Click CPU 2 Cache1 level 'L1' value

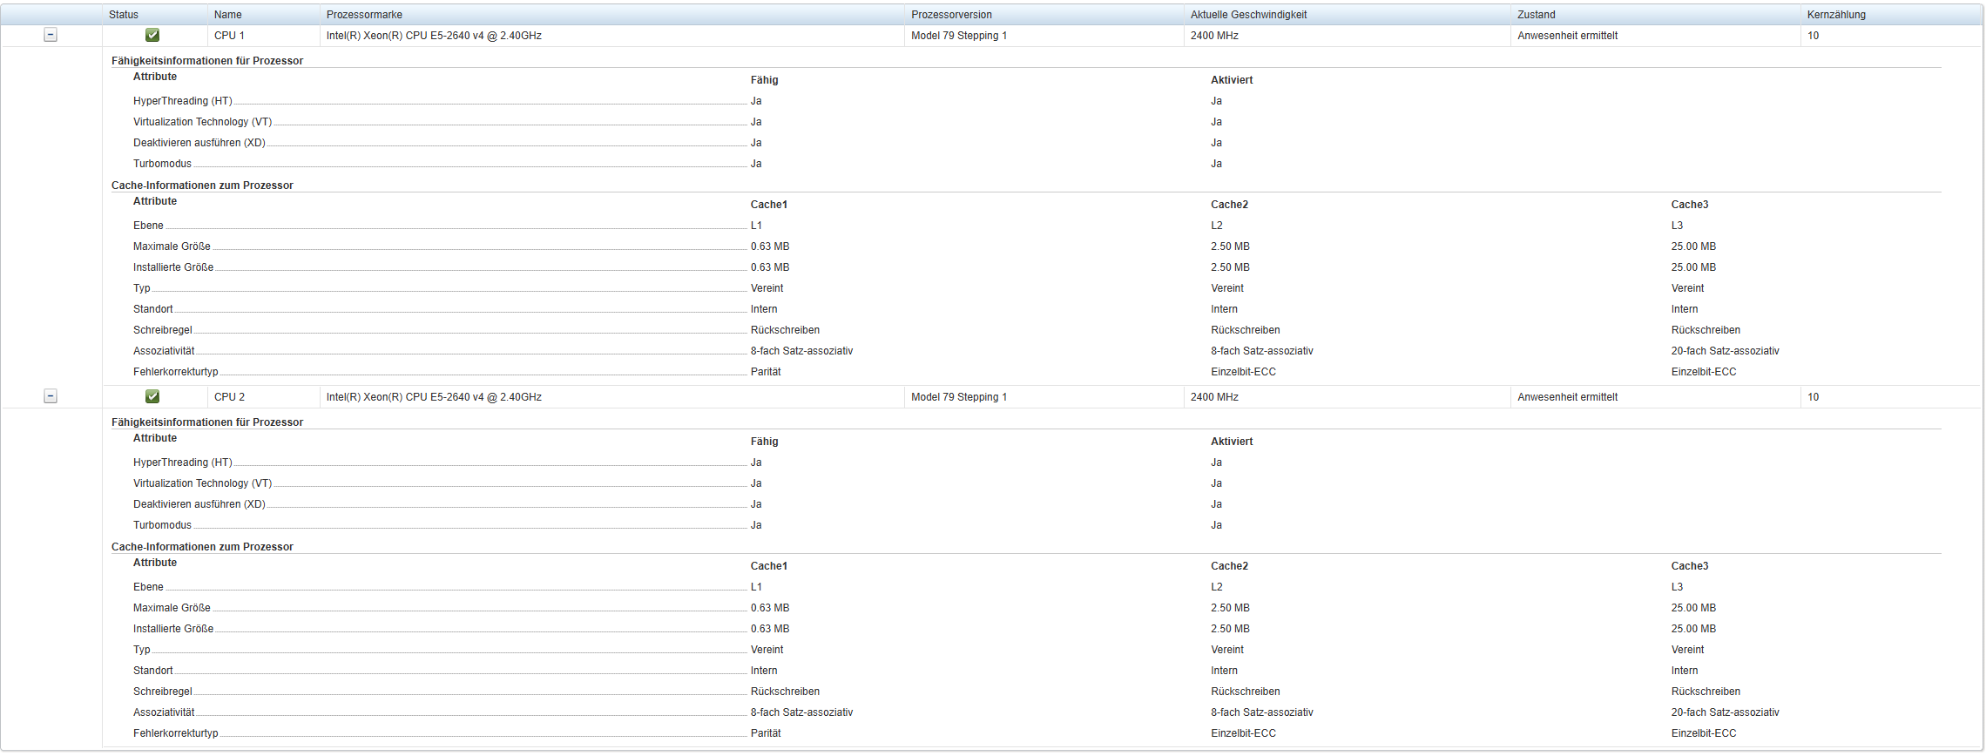point(756,587)
